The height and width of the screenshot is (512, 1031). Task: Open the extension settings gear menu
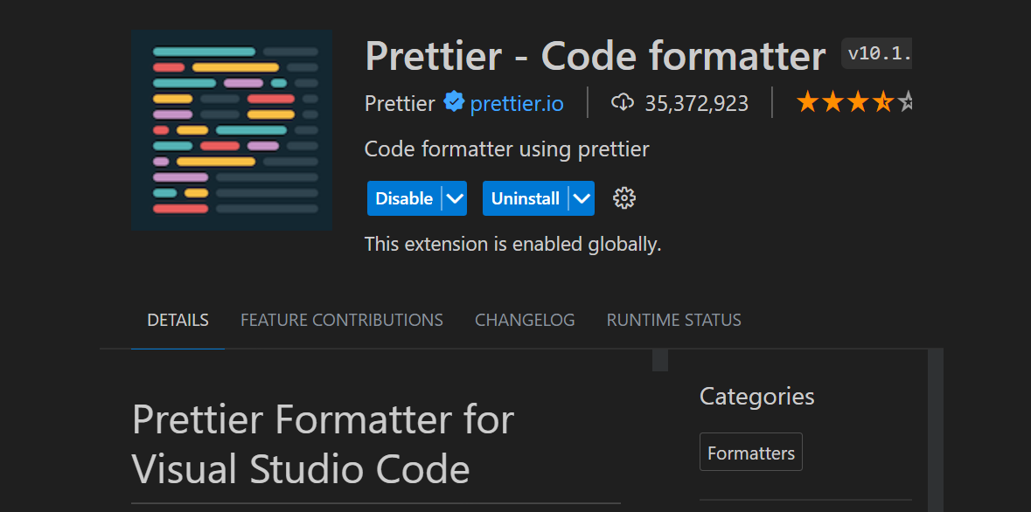pyautogui.click(x=624, y=197)
